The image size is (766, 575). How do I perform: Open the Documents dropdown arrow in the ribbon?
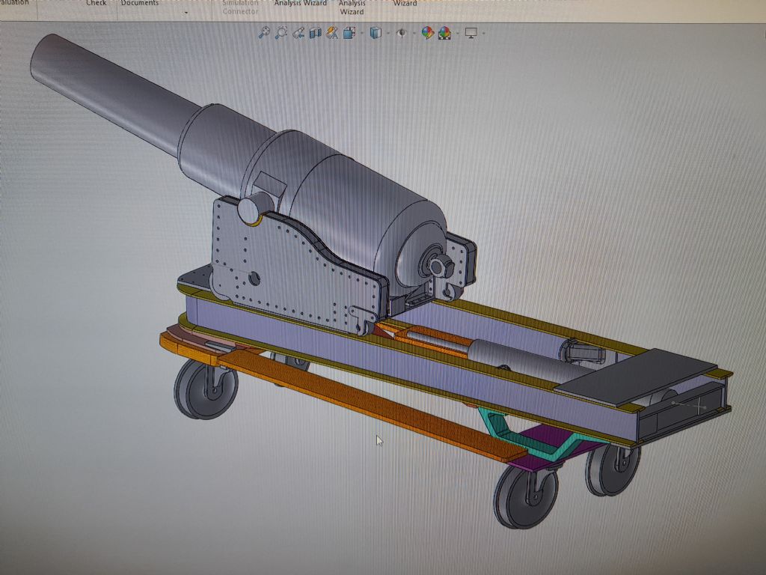tap(186, 13)
